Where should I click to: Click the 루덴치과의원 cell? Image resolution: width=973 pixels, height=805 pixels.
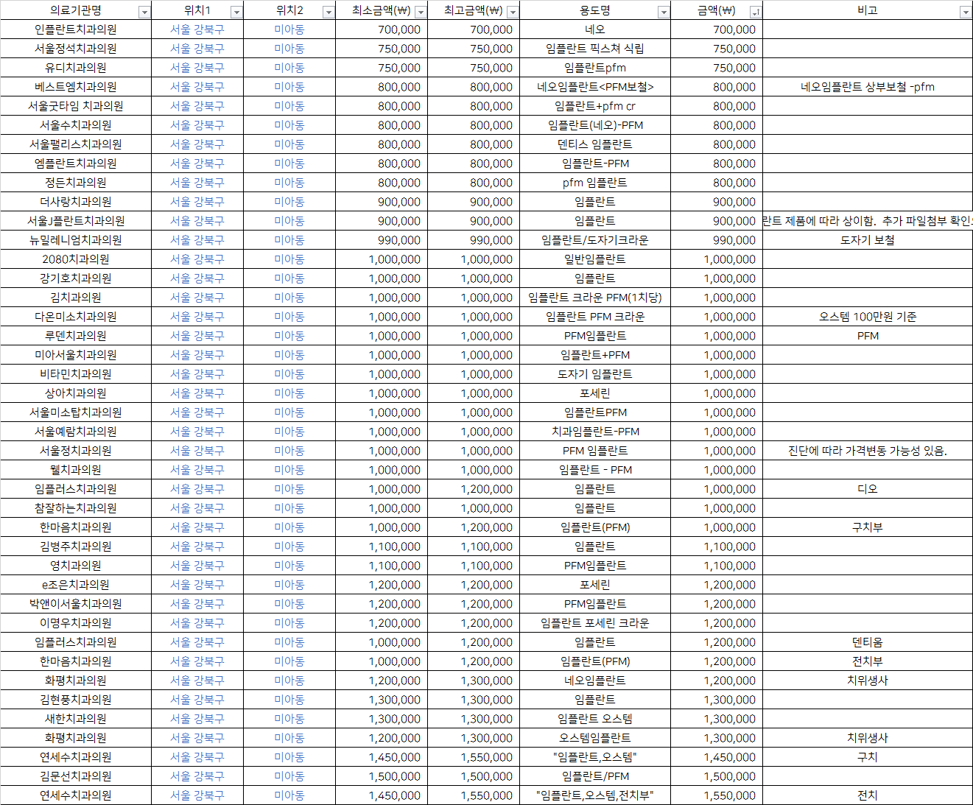click(x=76, y=336)
